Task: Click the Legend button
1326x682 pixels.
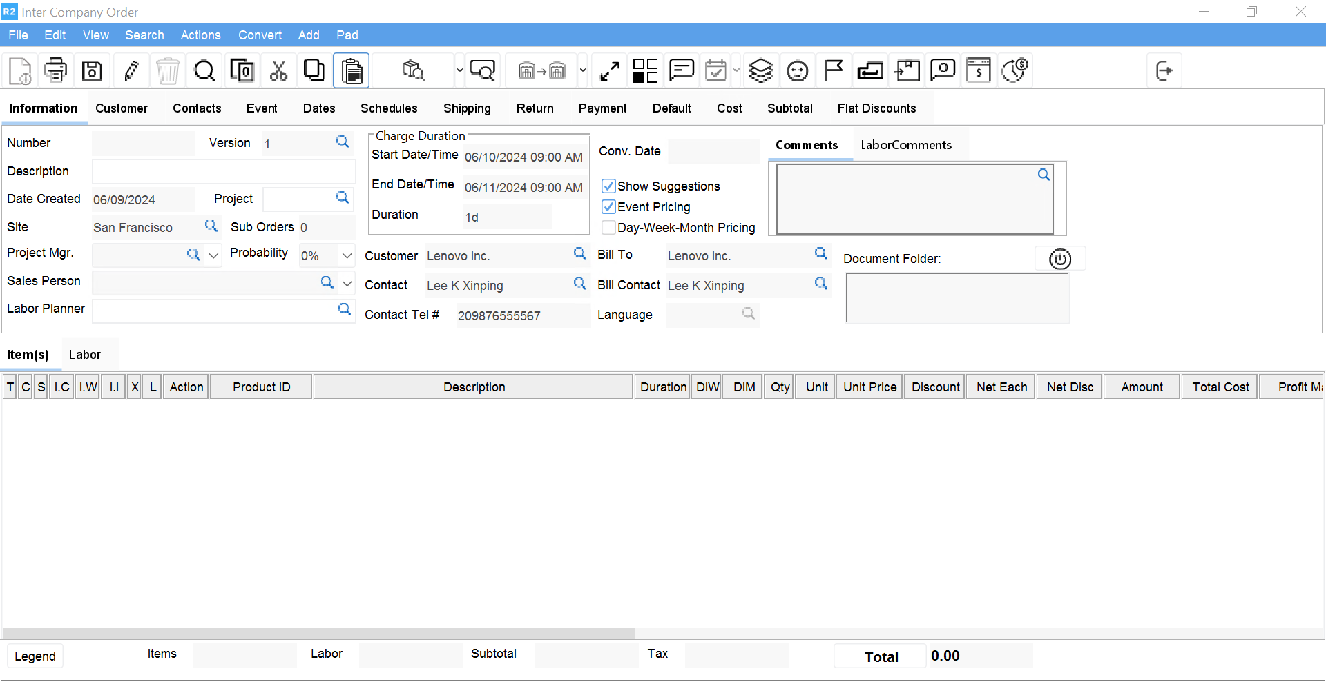Action: coord(35,656)
